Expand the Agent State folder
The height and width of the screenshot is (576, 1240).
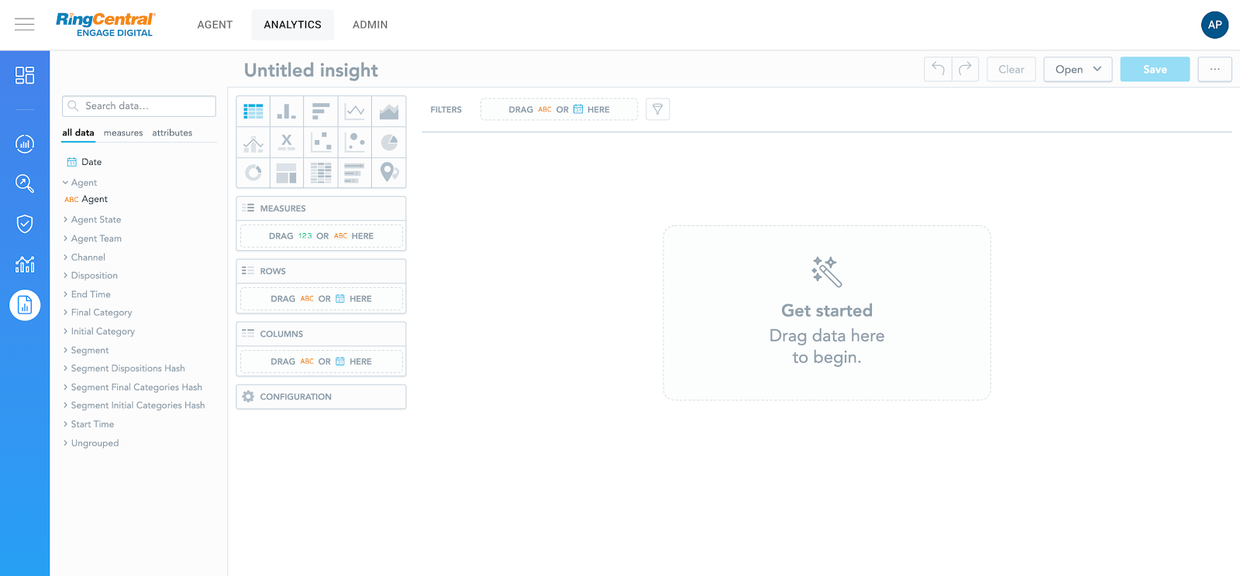pyautogui.click(x=91, y=220)
